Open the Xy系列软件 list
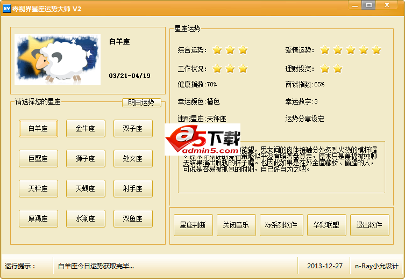The image size is (405, 279). [x=281, y=225]
